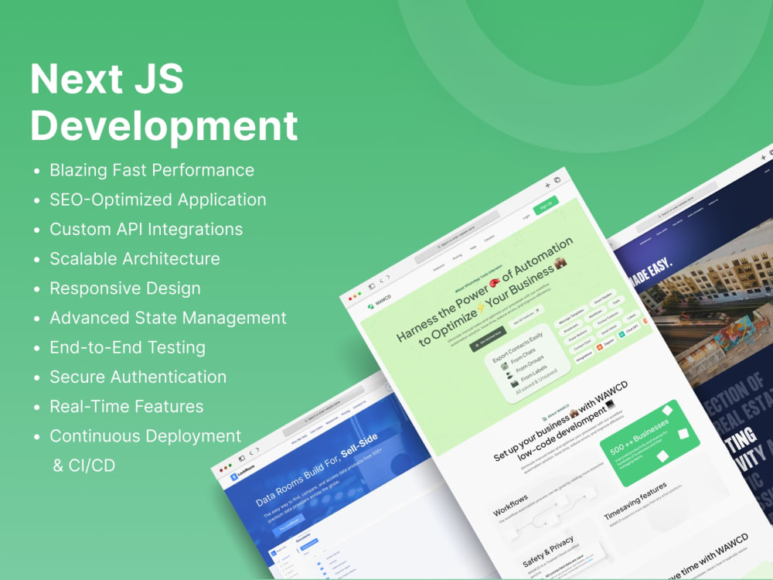
Task: Click the WAWCD logo in the site header
Action: (380, 302)
